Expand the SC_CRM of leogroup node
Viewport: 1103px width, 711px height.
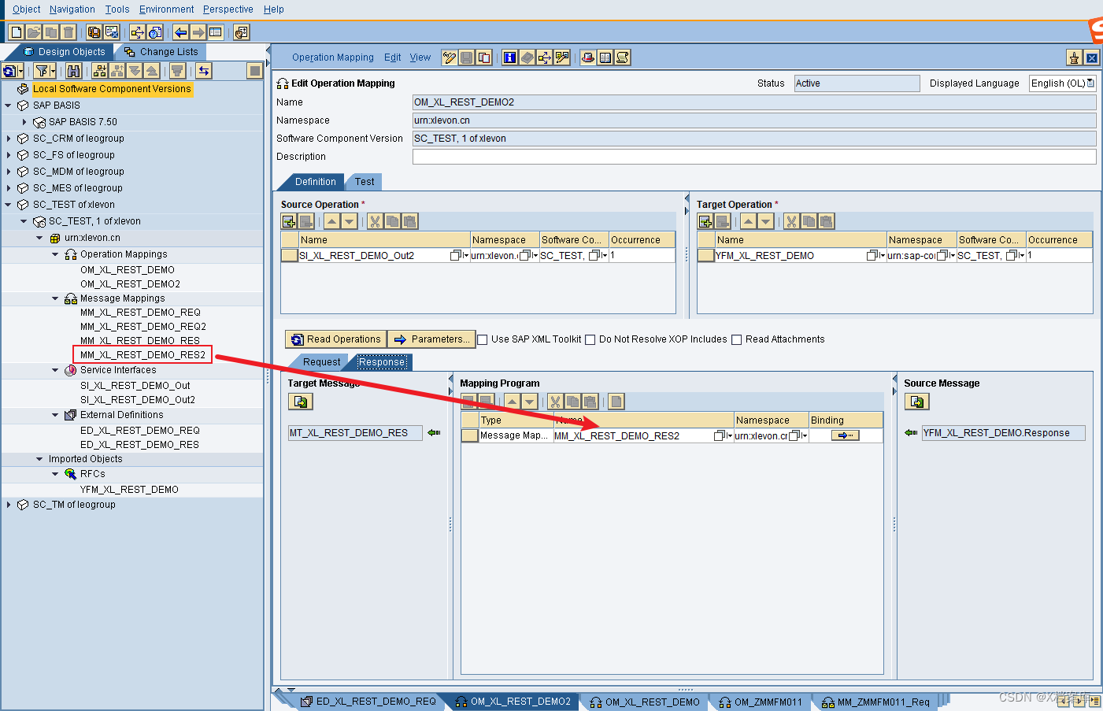pos(9,139)
